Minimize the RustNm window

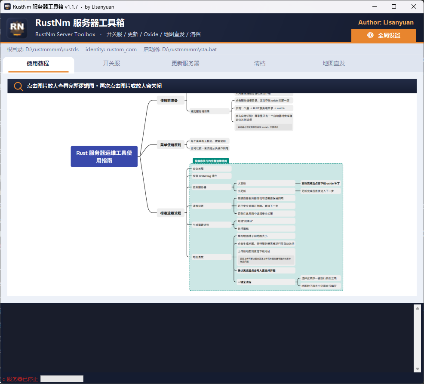pos(375,6)
